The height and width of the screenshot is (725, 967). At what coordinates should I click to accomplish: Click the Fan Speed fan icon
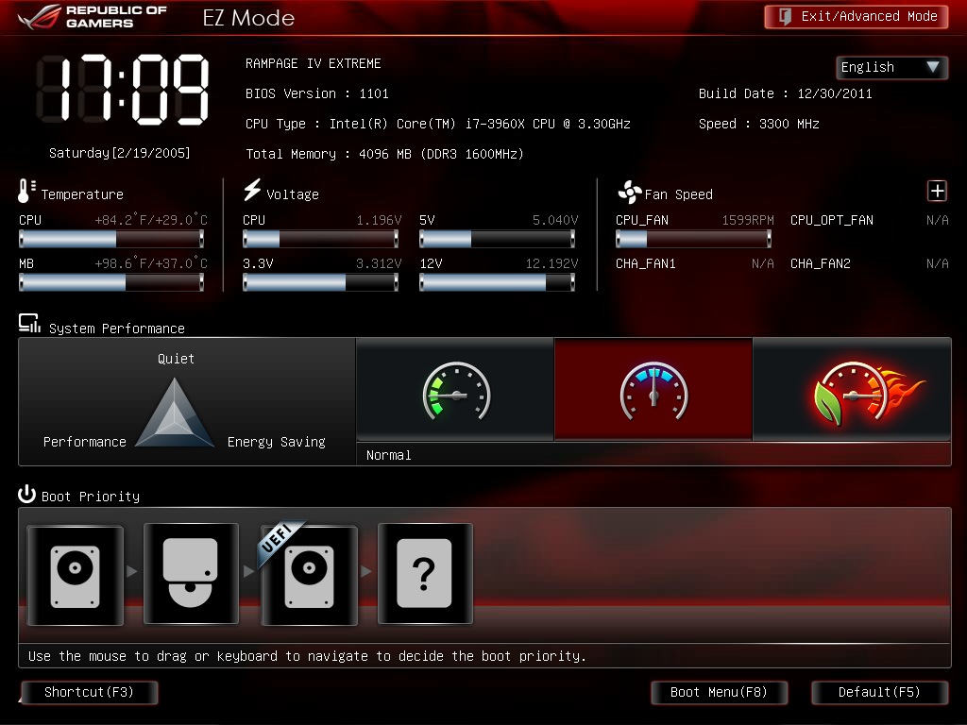coord(630,193)
